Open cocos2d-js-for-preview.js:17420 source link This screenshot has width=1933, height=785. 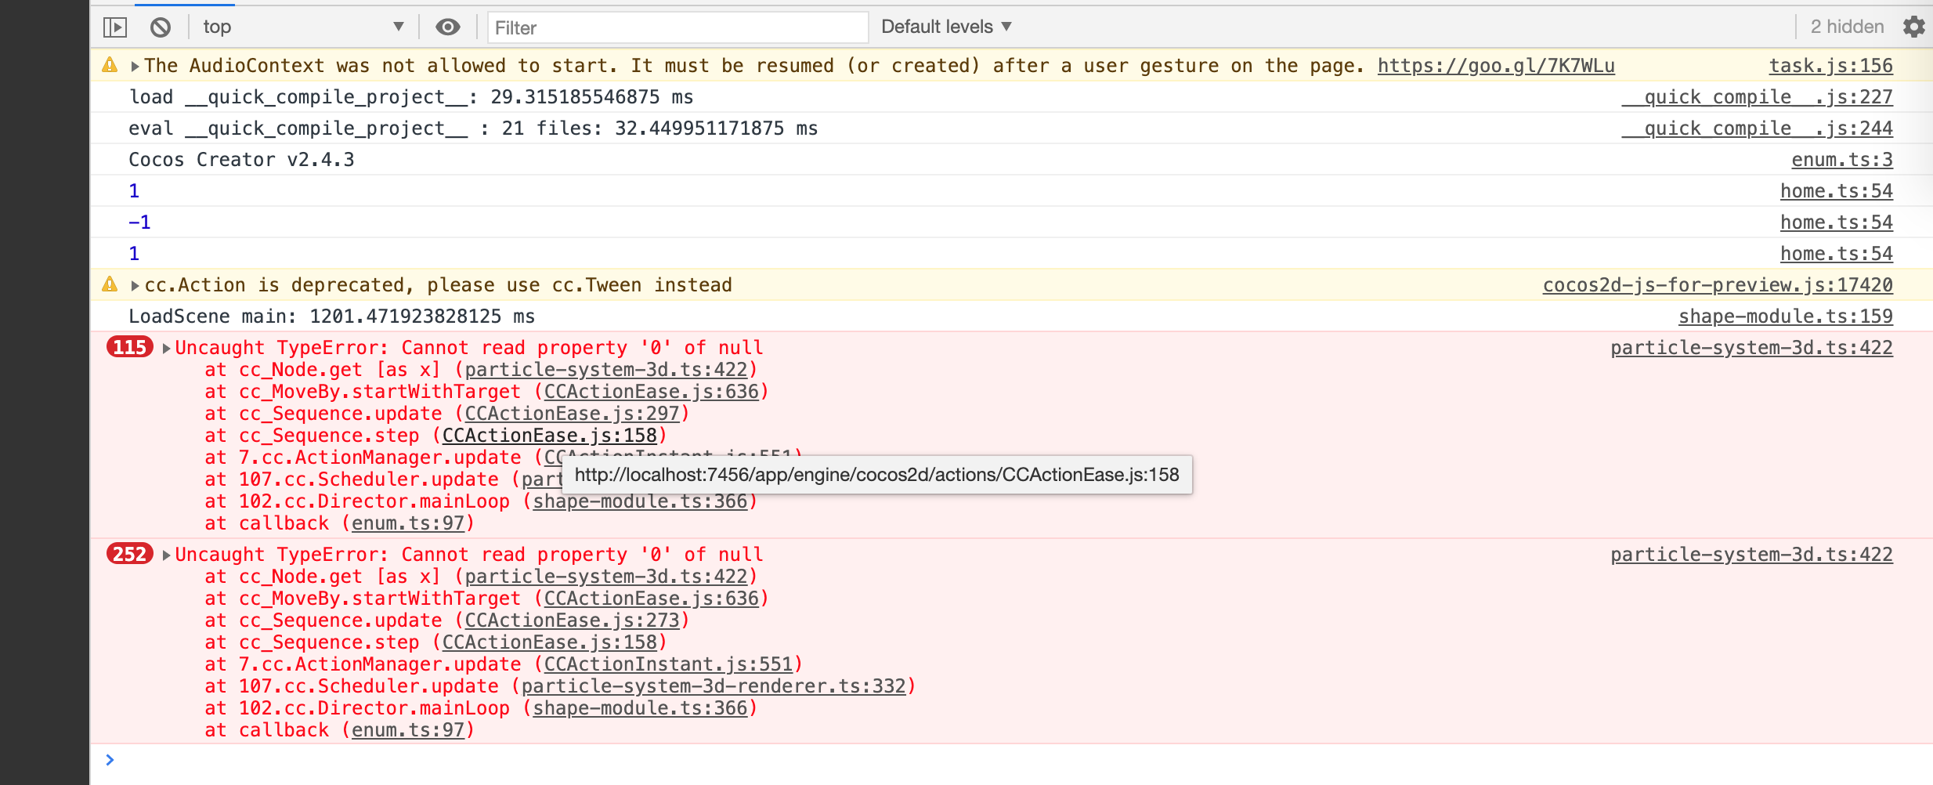coord(1717,285)
